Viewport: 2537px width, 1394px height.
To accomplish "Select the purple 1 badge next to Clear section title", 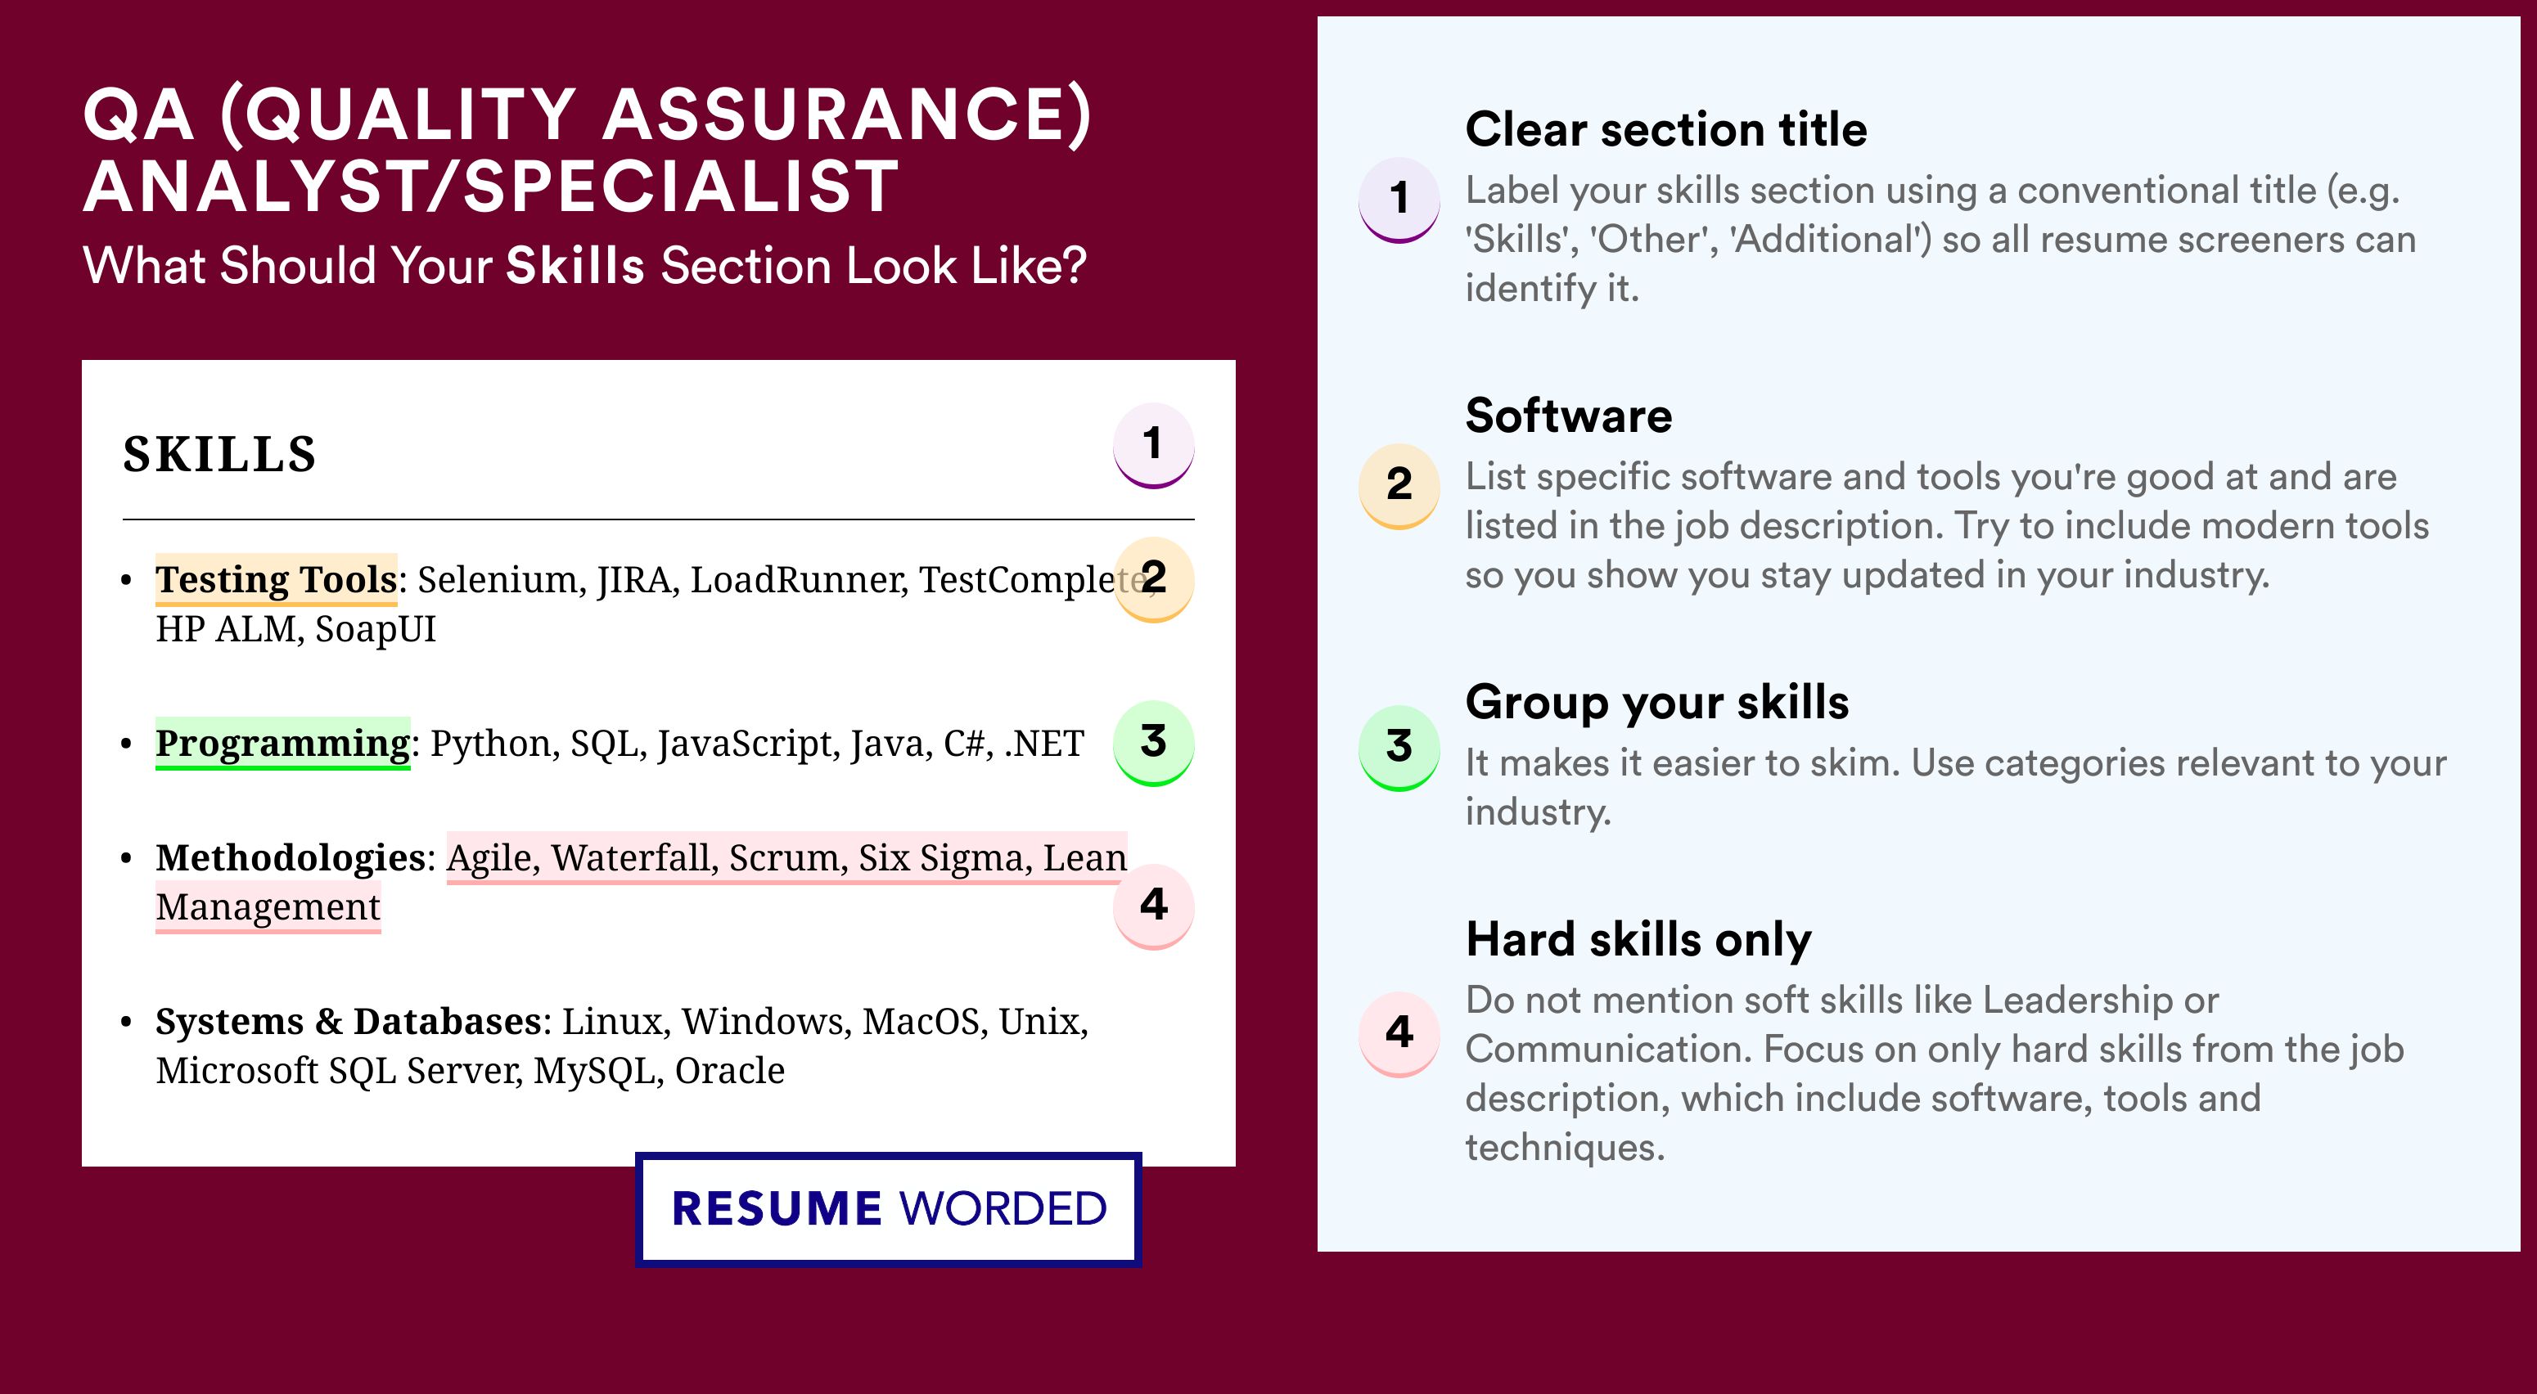I will tap(1399, 200).
